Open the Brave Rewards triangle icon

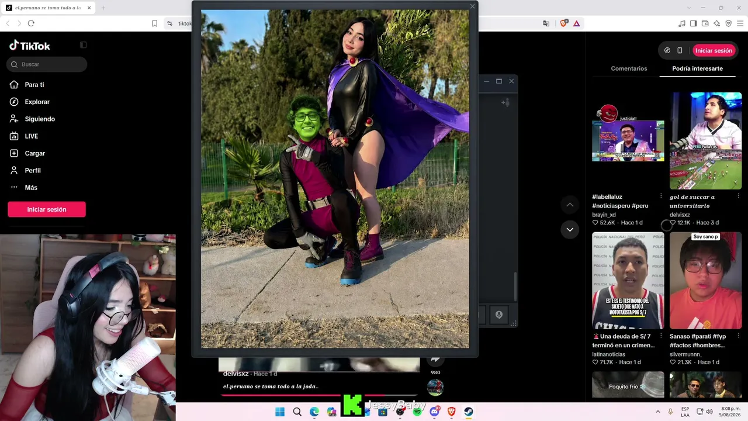576,23
